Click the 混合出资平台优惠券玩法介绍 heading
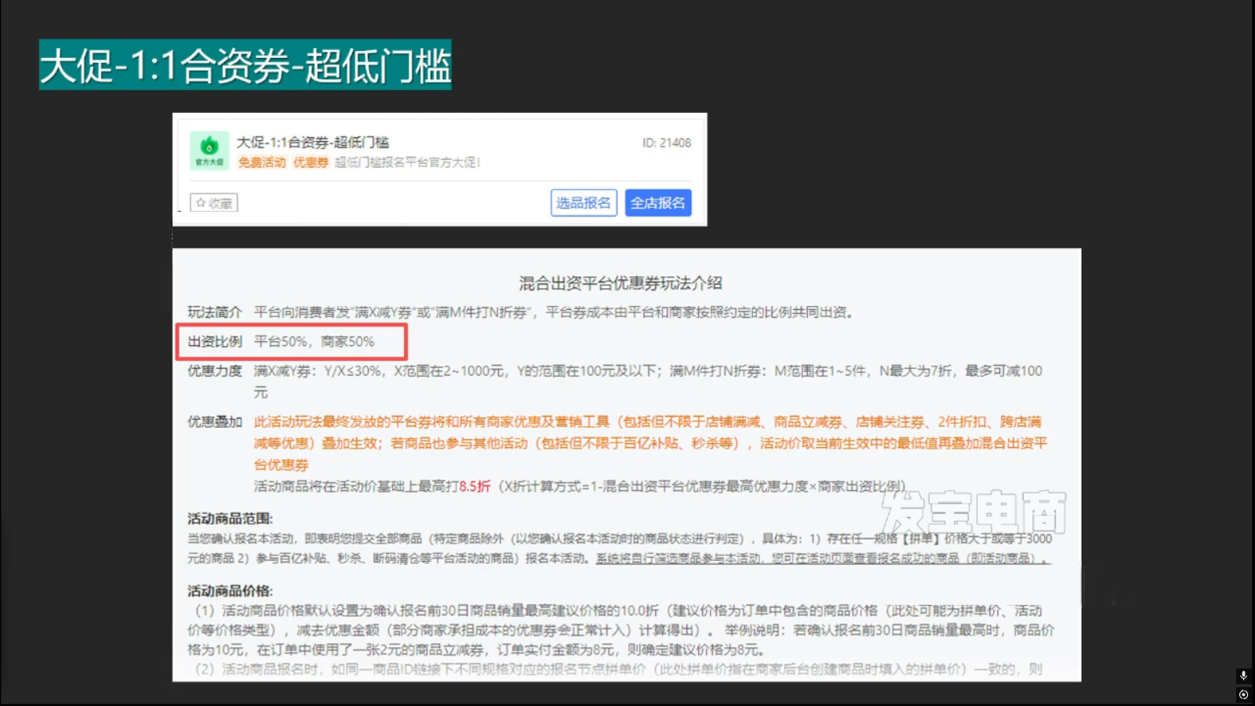Viewport: 1255px width, 706px height. [x=620, y=283]
